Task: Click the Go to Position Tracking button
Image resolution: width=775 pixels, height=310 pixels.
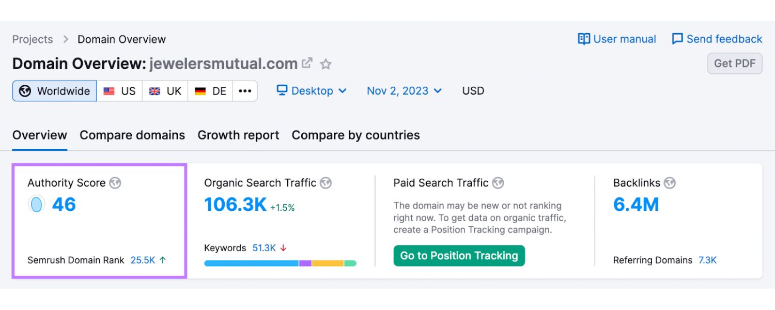Action: [459, 256]
